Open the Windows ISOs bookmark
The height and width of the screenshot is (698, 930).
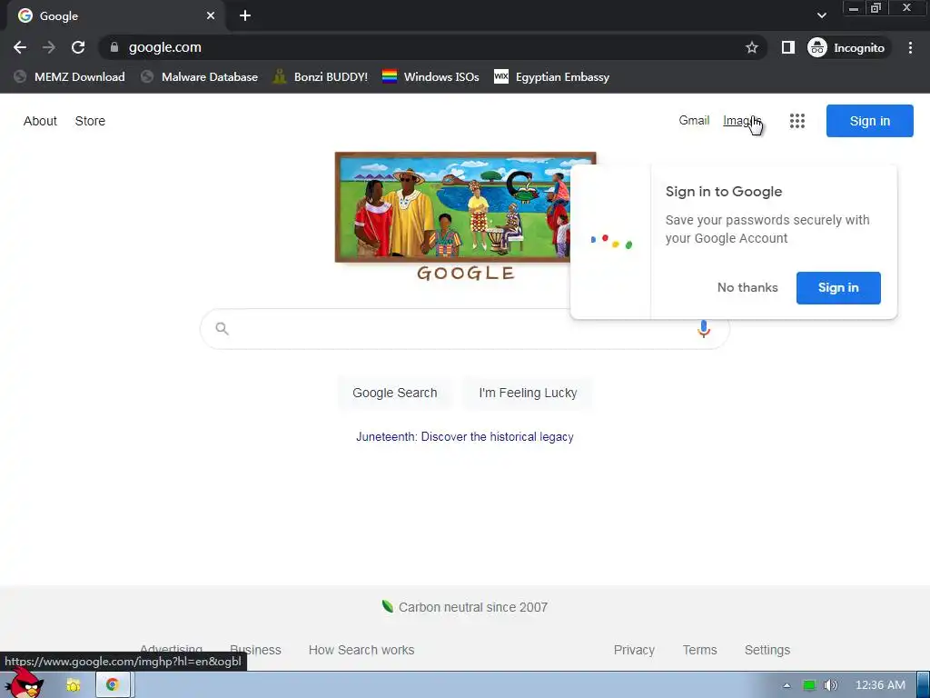[430, 76]
